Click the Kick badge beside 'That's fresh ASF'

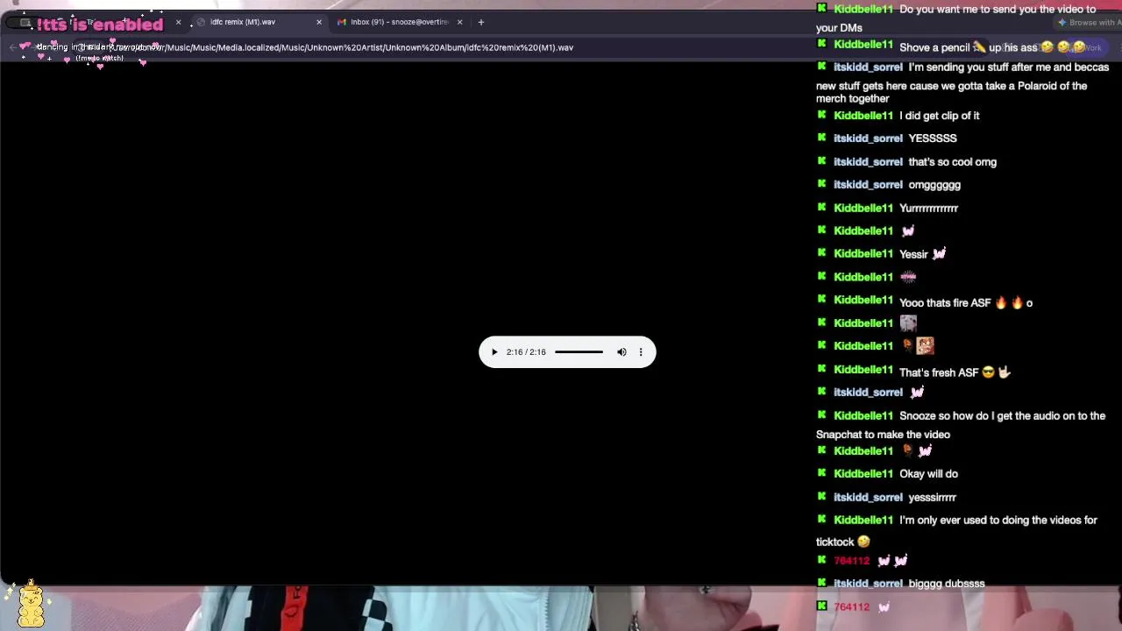[821, 369]
